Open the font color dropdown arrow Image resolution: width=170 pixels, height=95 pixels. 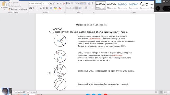[x=62, y=8]
